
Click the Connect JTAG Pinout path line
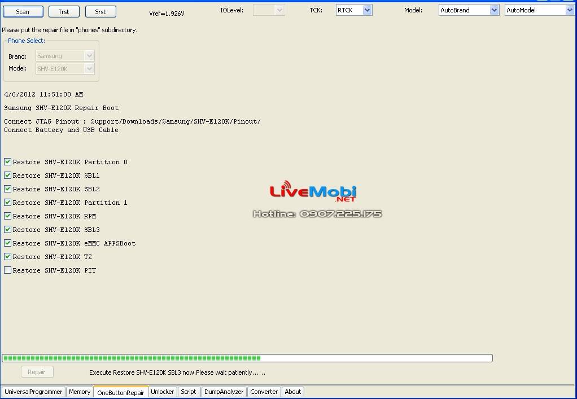[x=133, y=121]
